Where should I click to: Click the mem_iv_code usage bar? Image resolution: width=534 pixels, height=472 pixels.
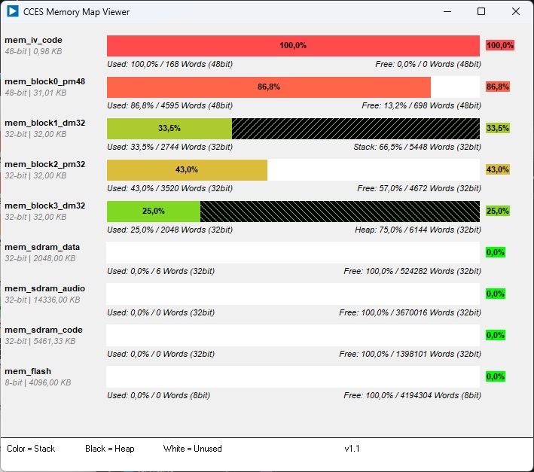tap(293, 46)
